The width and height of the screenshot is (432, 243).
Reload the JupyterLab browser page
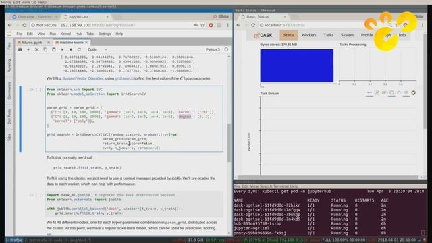point(24,25)
